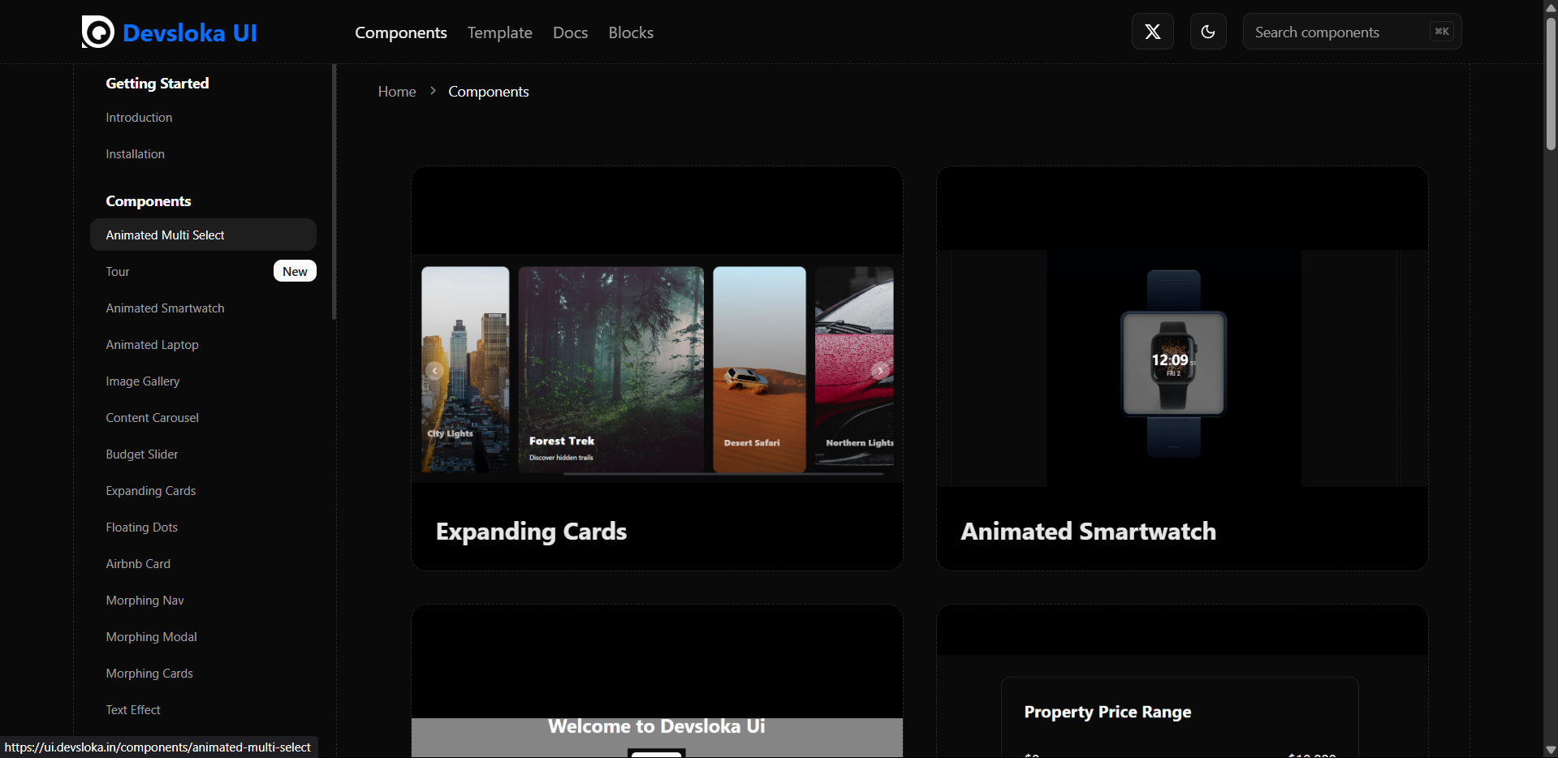The height and width of the screenshot is (758, 1558).
Task: Click the smartwatch preview image
Action: (x=1173, y=364)
